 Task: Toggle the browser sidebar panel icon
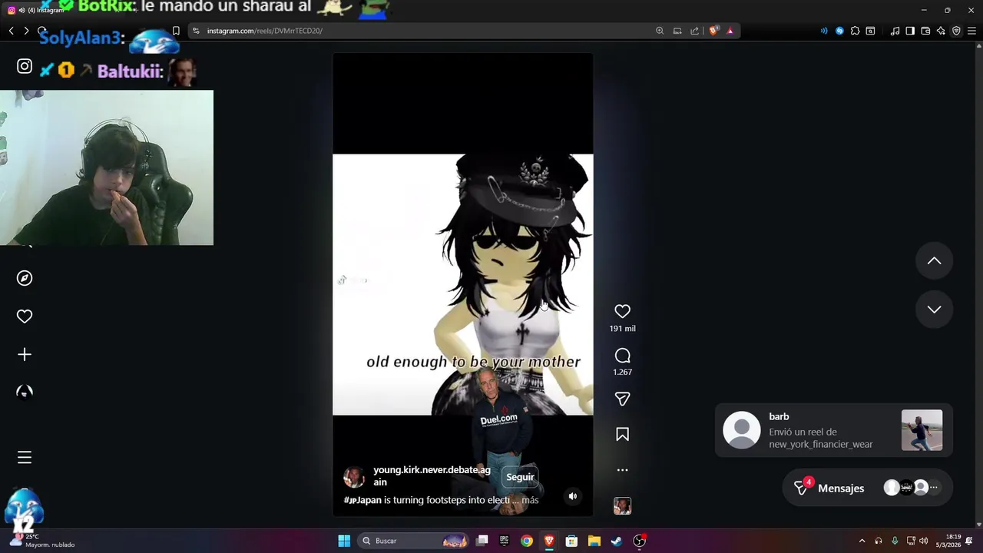point(910,31)
